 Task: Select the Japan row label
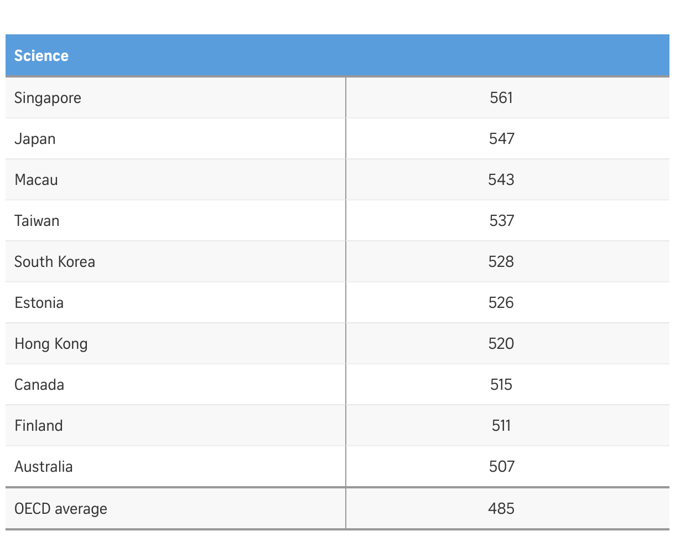point(35,138)
